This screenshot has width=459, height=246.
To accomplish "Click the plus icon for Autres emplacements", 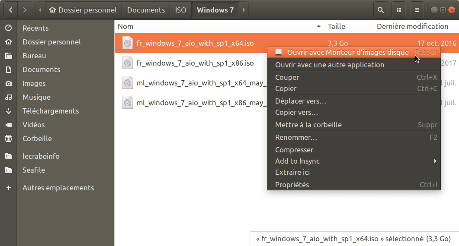I will point(9,188).
